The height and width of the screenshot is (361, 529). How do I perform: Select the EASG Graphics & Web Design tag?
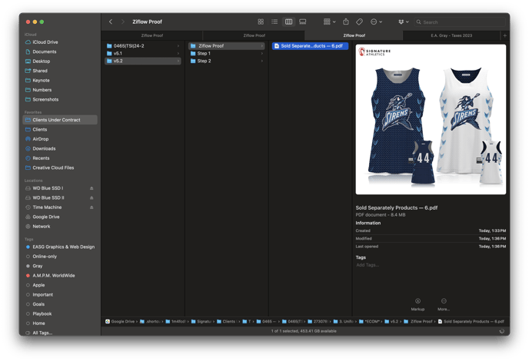[63, 247]
